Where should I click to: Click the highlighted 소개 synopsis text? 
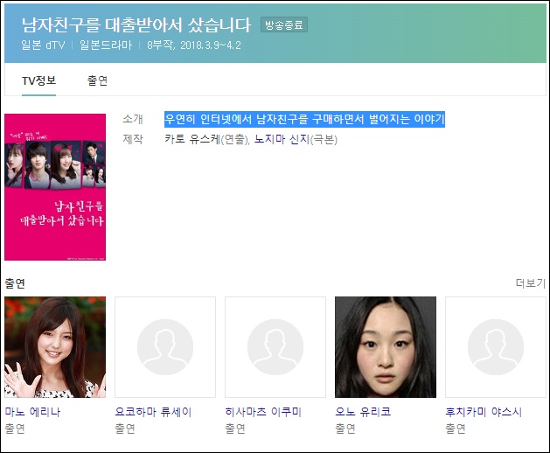click(305, 119)
